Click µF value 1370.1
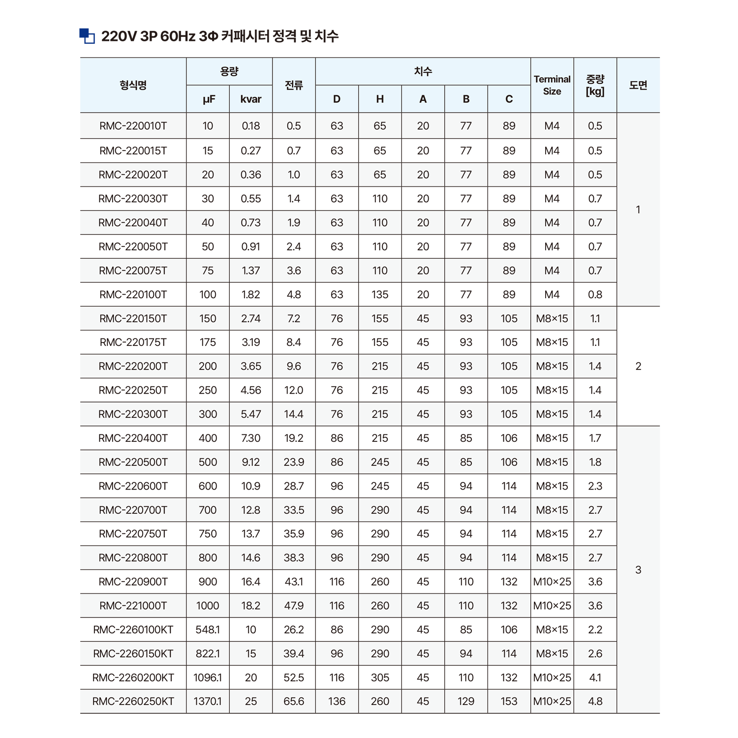The height and width of the screenshot is (738, 738). (x=208, y=701)
